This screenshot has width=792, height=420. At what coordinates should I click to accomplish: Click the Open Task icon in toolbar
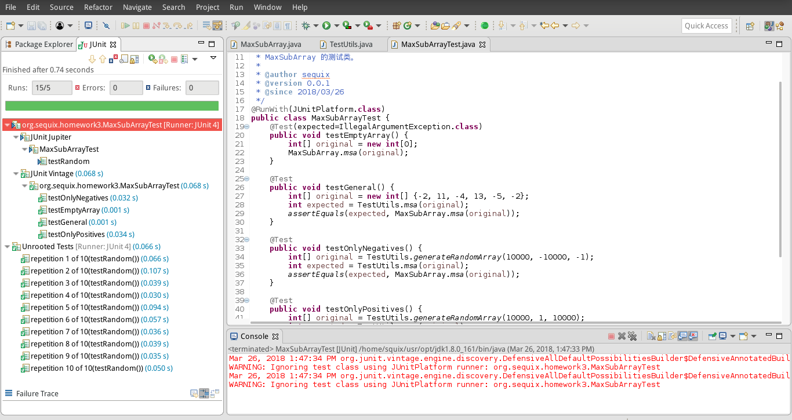pyautogui.click(x=445, y=25)
